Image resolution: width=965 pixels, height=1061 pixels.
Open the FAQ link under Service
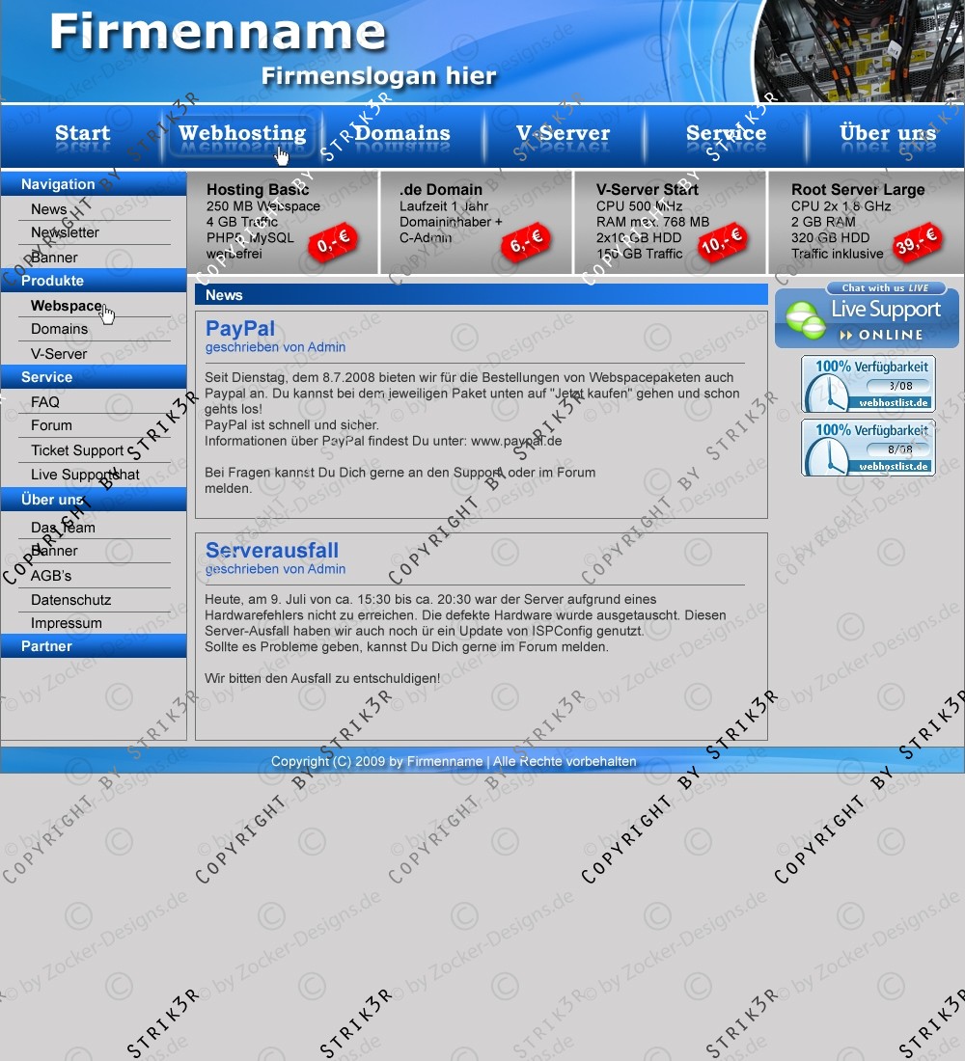click(x=45, y=402)
